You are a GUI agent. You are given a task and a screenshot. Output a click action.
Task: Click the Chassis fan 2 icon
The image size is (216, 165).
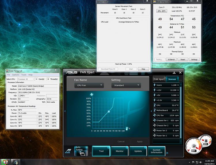pos(155,125)
